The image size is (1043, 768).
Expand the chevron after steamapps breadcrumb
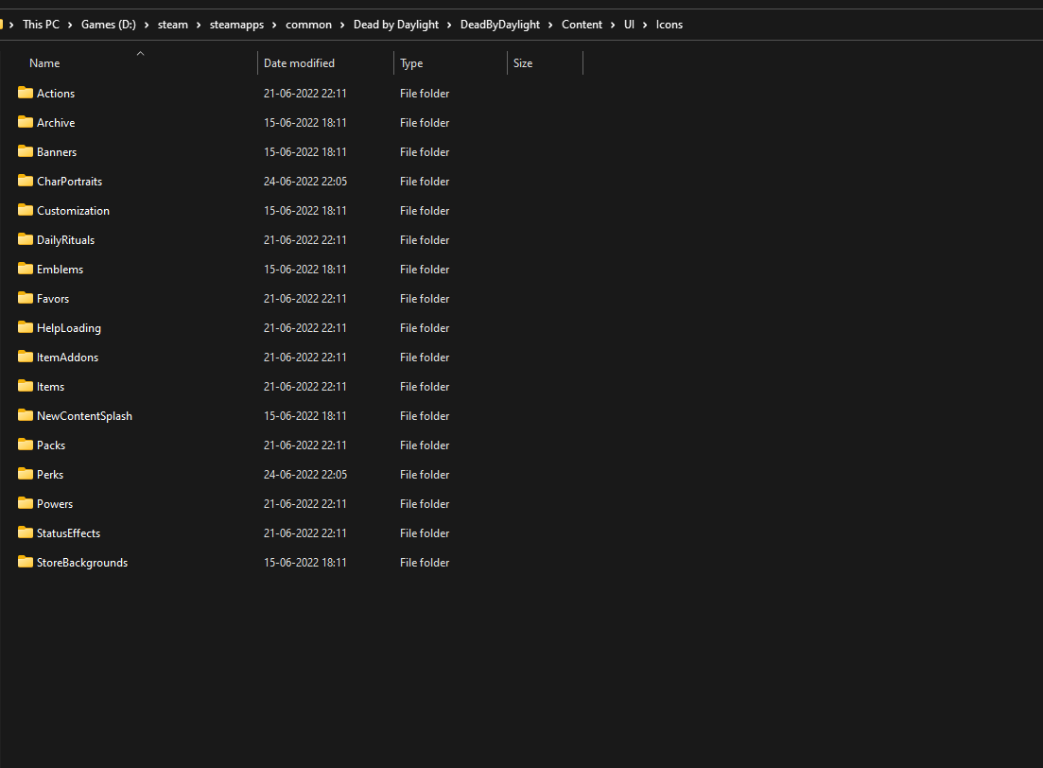(x=274, y=25)
